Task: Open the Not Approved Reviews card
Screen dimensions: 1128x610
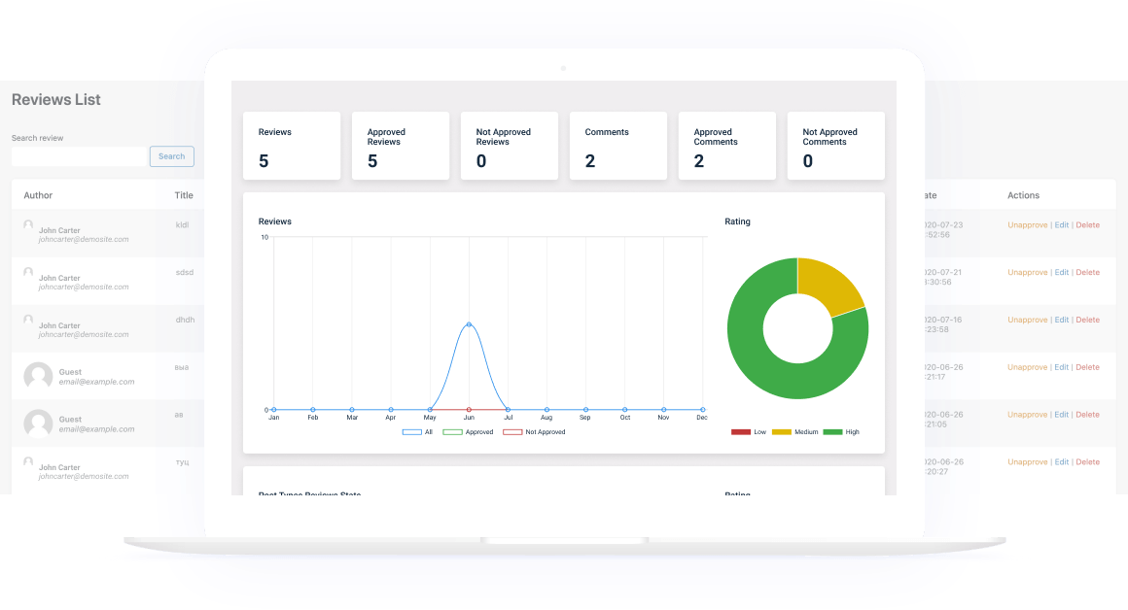Action: tap(510, 146)
